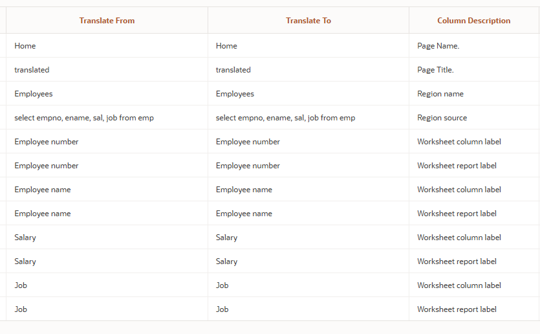Sort by the Translate From column header
Screen dimensions: 540x334
107,21
